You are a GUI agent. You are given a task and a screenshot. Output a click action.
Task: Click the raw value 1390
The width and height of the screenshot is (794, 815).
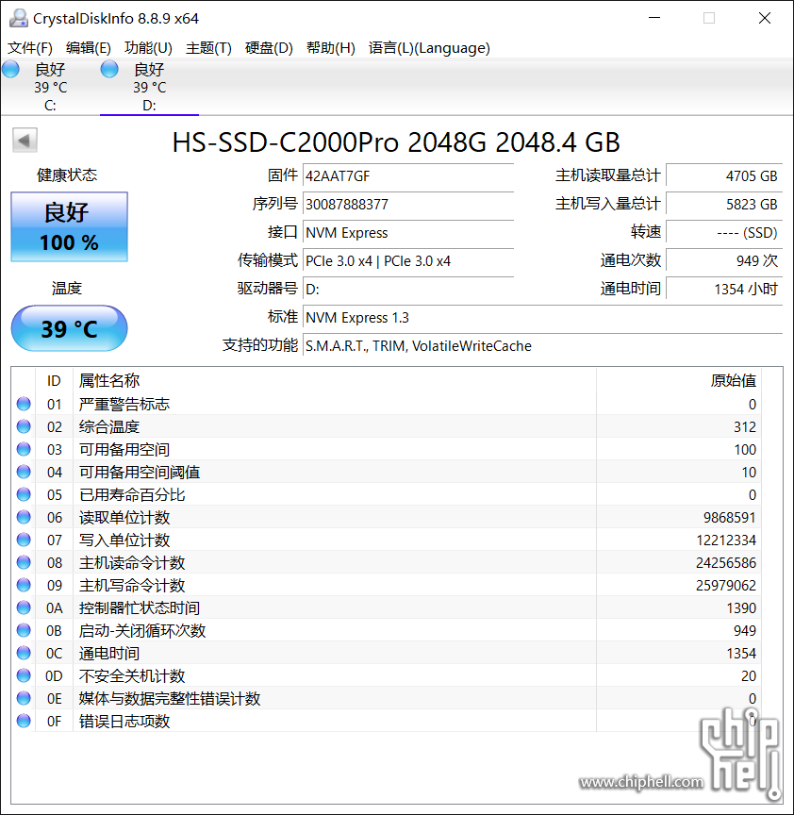coord(741,608)
